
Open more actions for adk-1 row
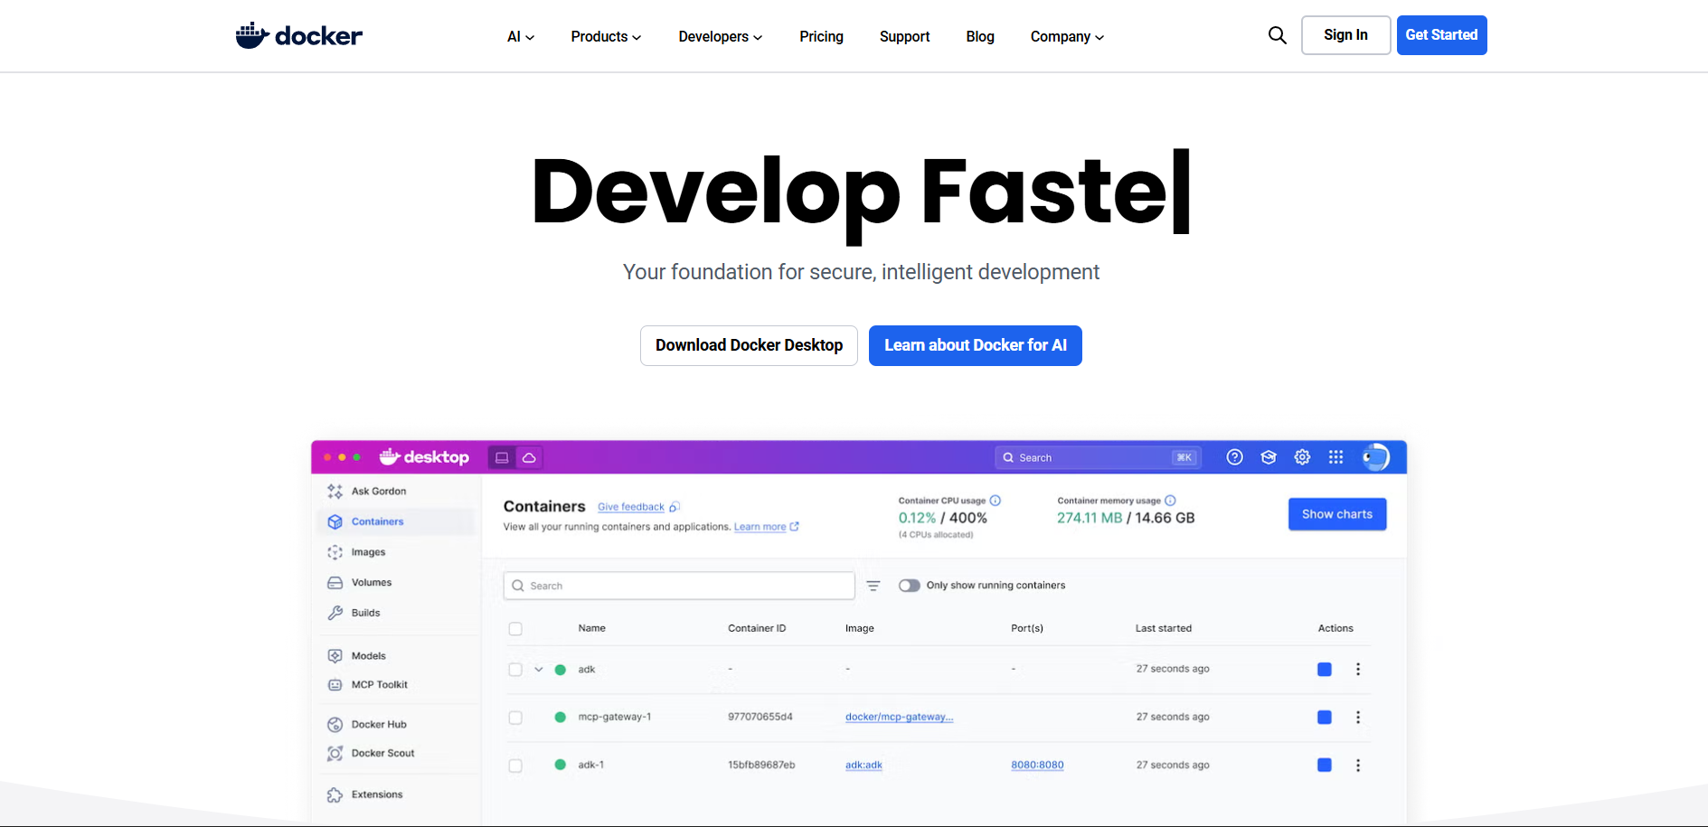(x=1358, y=766)
